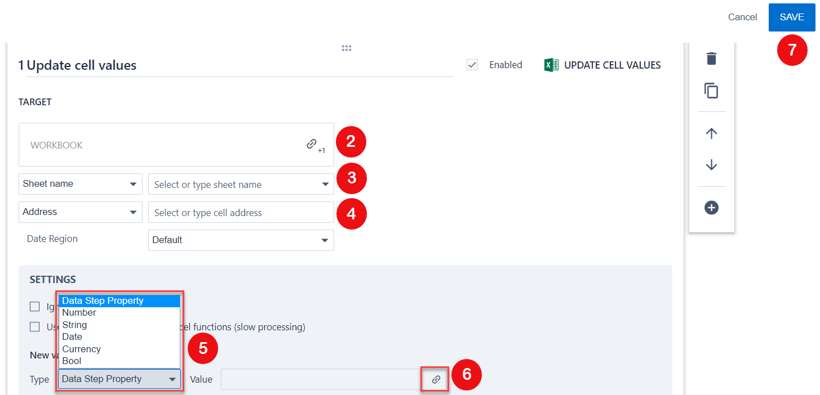Check the Excel functions slow processing checkbox
This screenshot has width=820, height=395.
[x=35, y=327]
